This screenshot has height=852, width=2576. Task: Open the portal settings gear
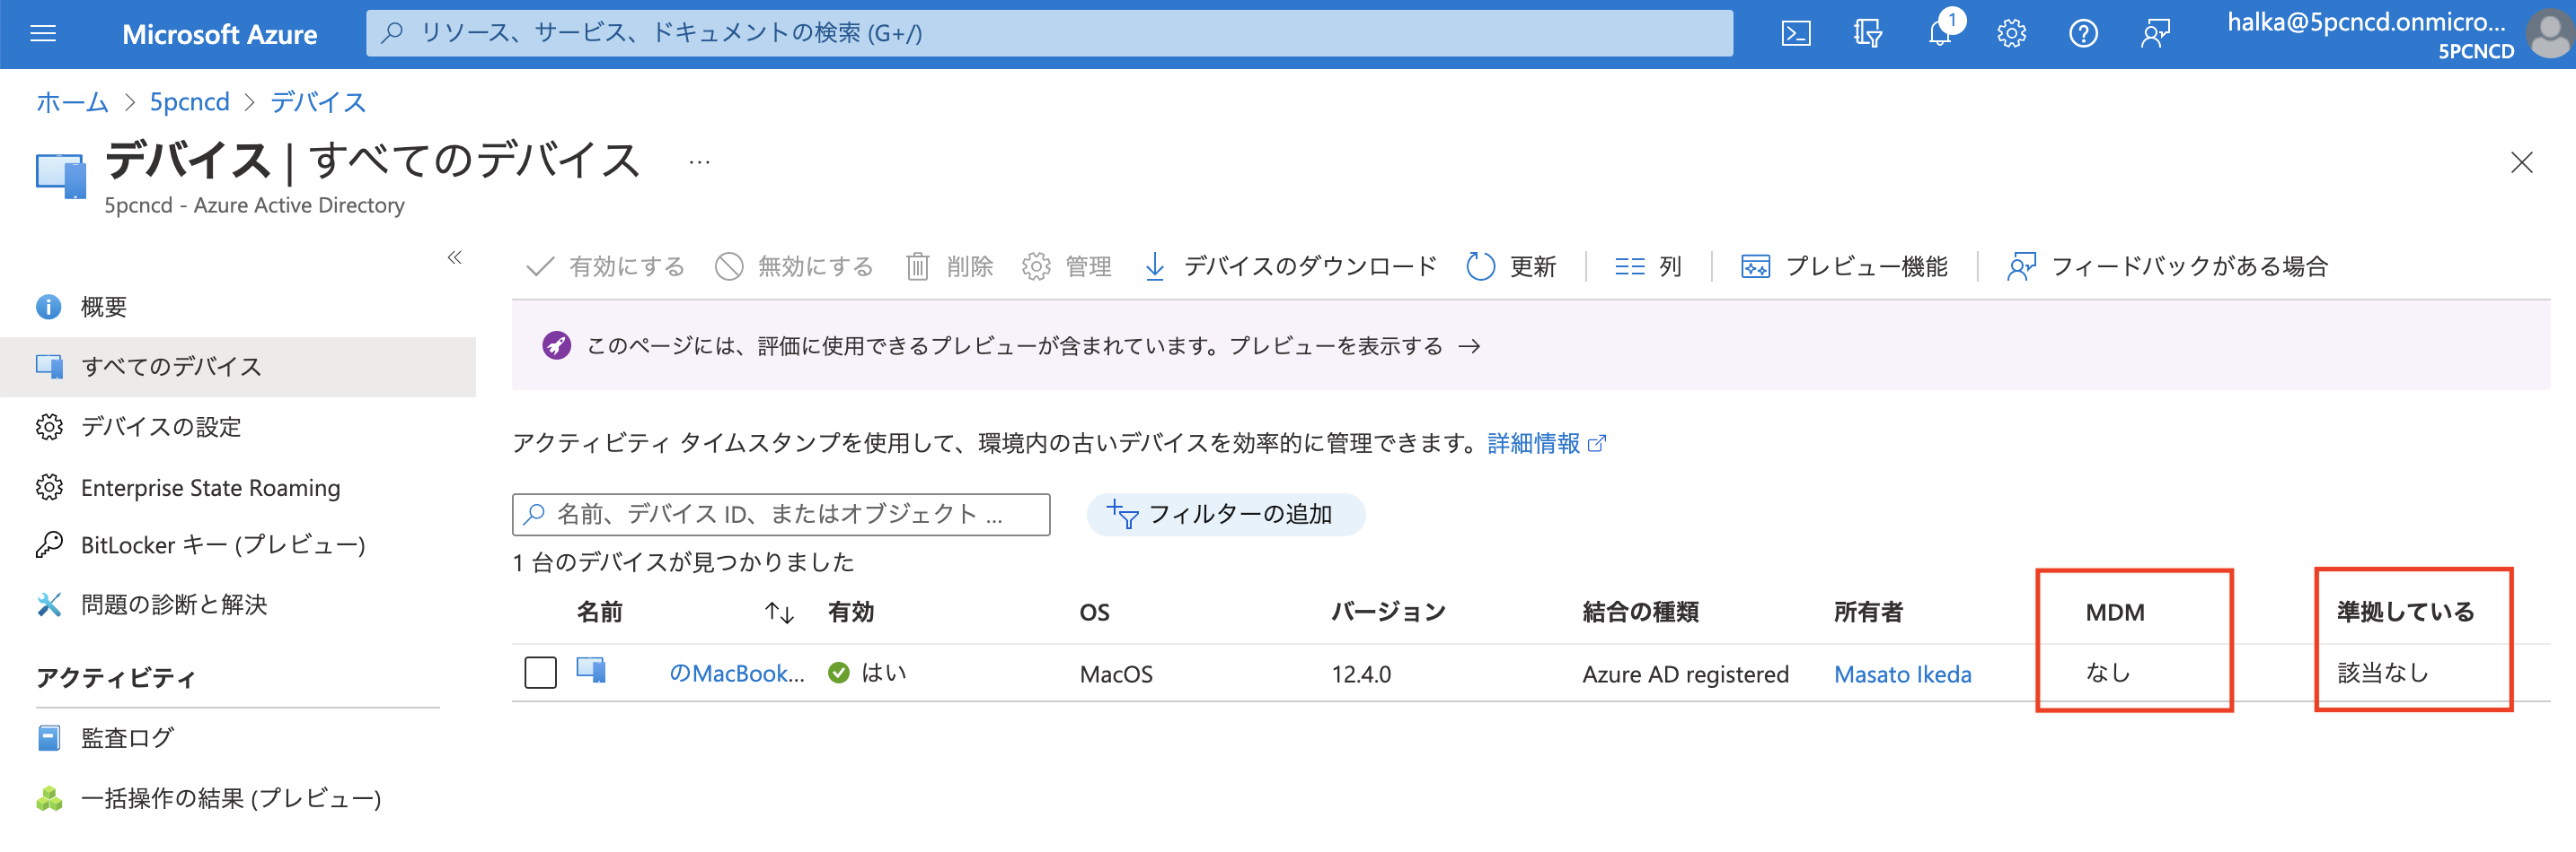pyautogui.click(x=2011, y=34)
